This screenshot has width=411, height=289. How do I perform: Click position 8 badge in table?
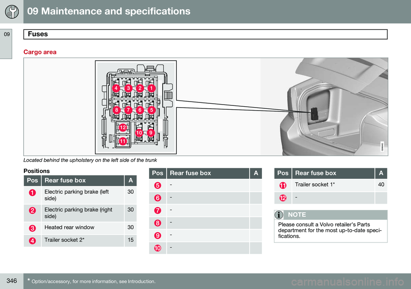[x=158, y=223]
